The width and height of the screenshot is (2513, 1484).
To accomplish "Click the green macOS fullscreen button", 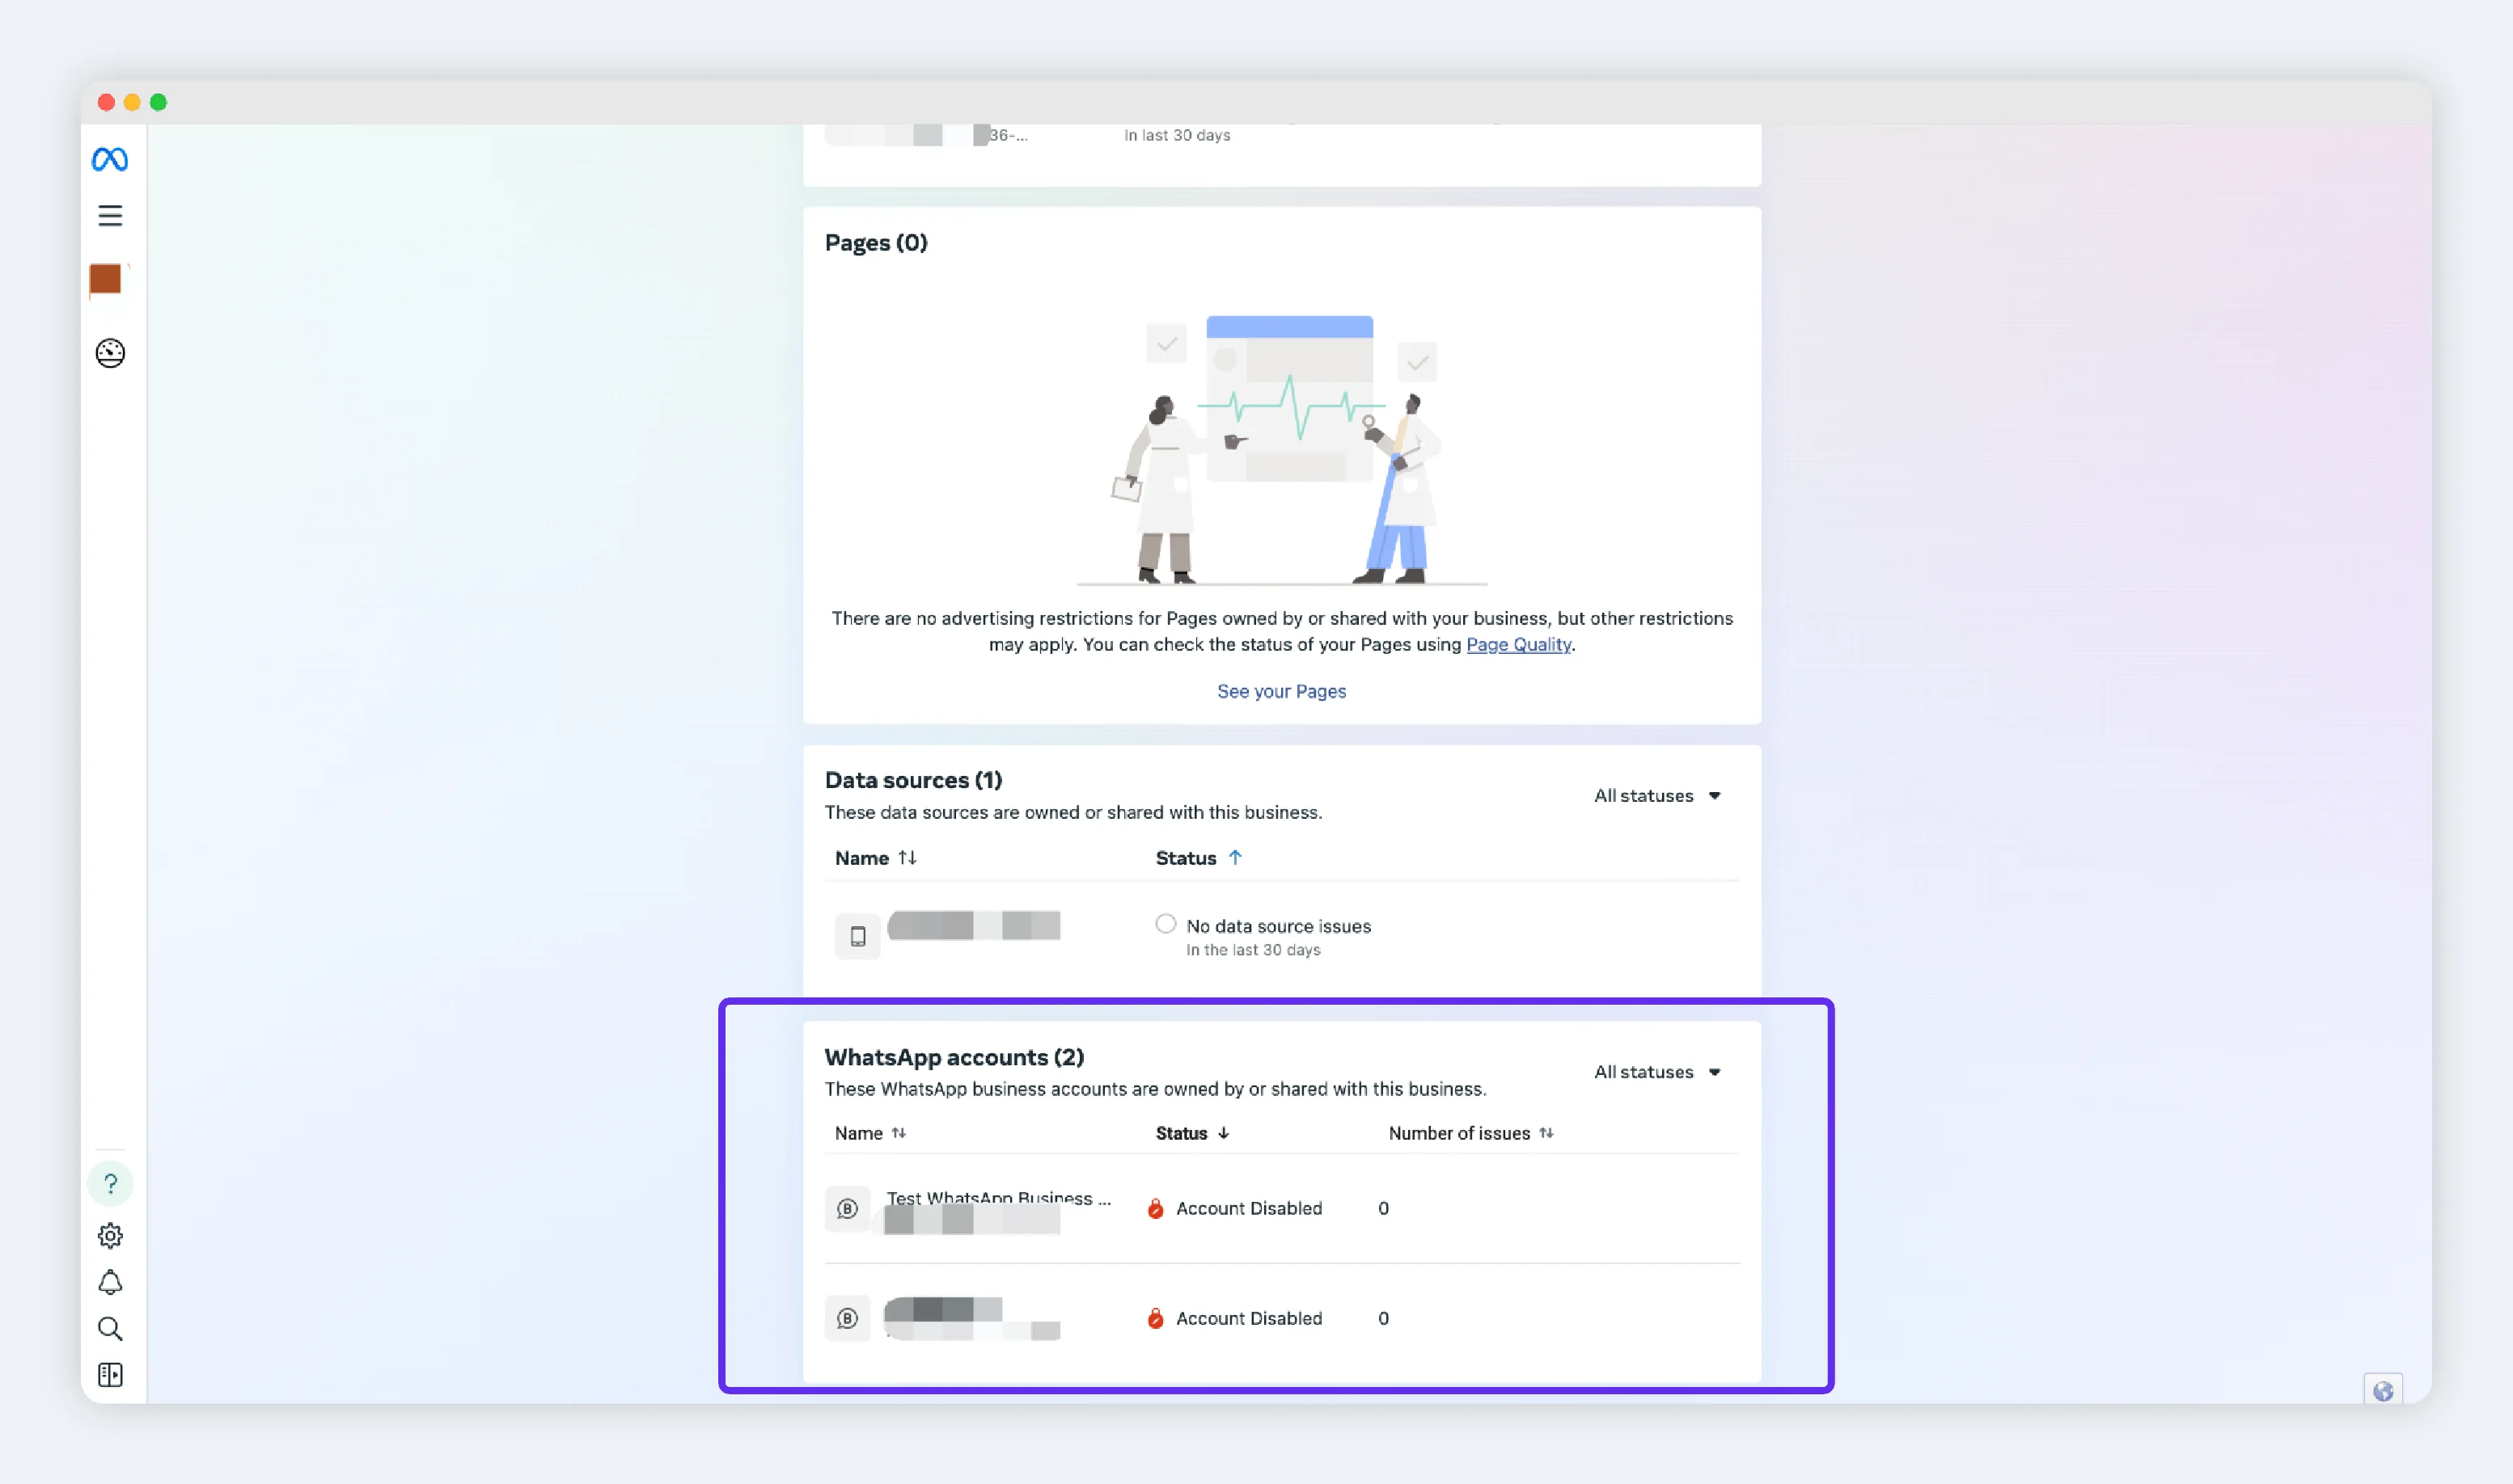I will coord(158,102).
